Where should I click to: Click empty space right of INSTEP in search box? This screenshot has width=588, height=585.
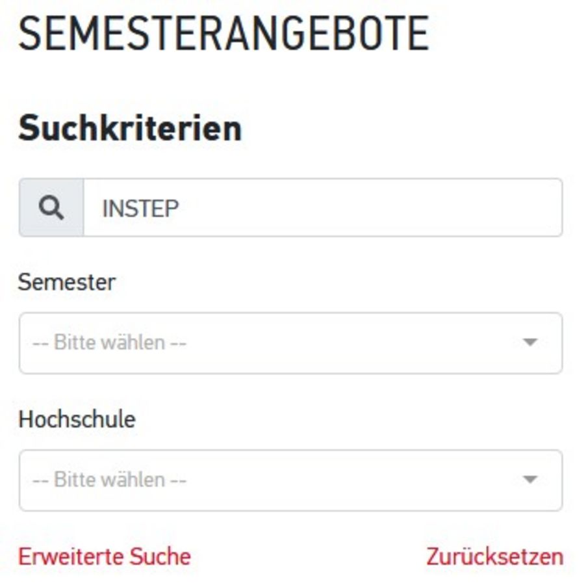[370, 208]
